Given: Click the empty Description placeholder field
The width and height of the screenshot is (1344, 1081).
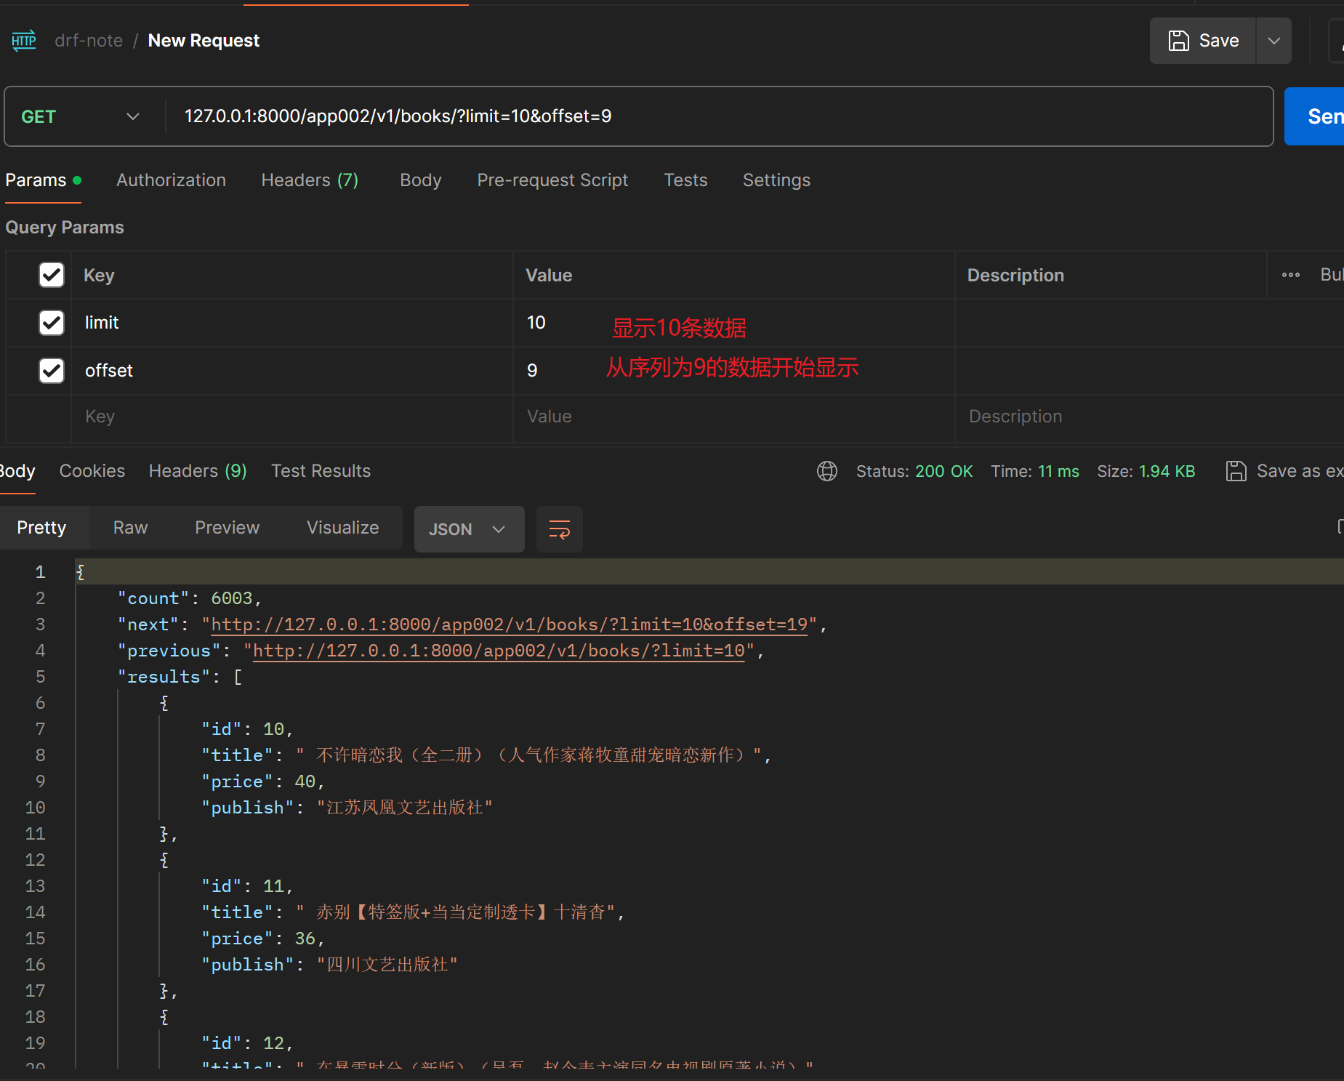Looking at the screenshot, I should tap(1148, 417).
